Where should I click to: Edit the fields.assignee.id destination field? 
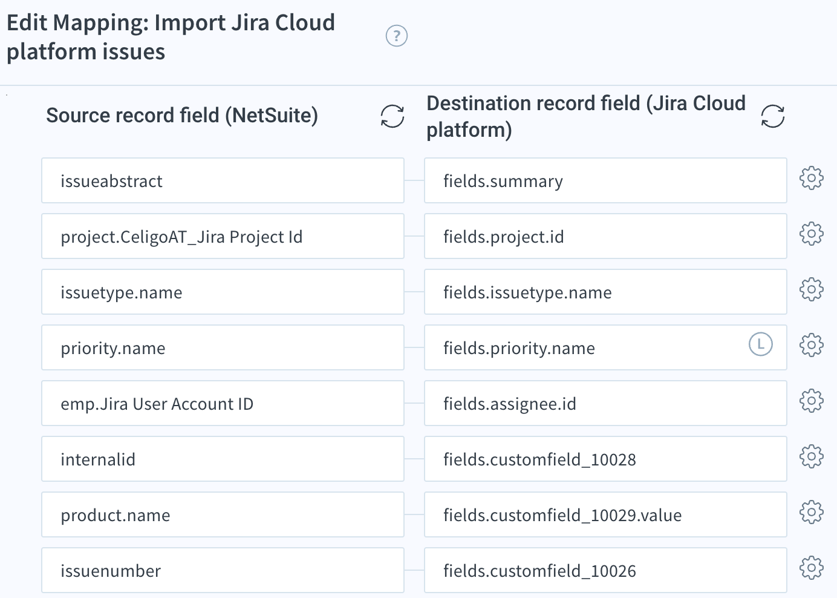[x=605, y=403]
